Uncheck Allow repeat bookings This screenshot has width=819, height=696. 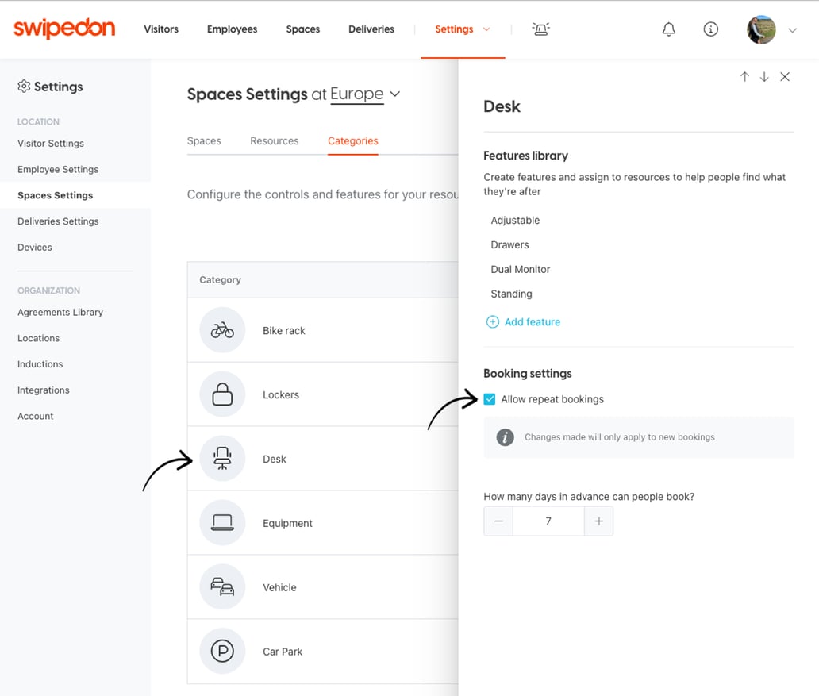coord(490,399)
